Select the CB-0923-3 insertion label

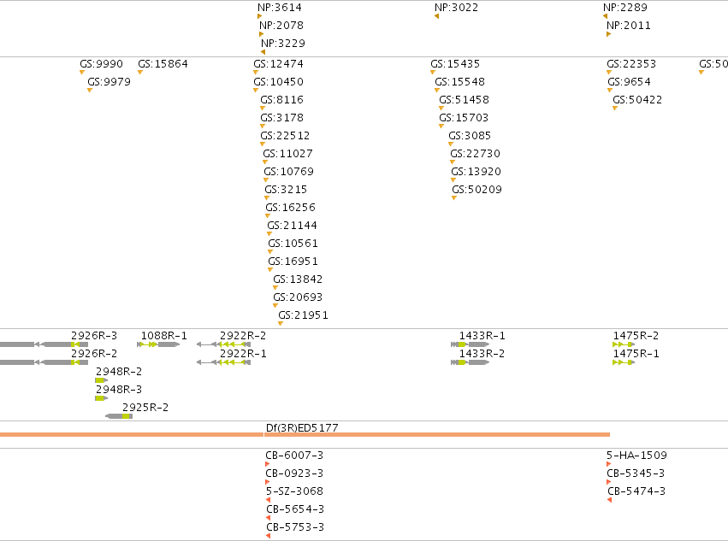[294, 473]
